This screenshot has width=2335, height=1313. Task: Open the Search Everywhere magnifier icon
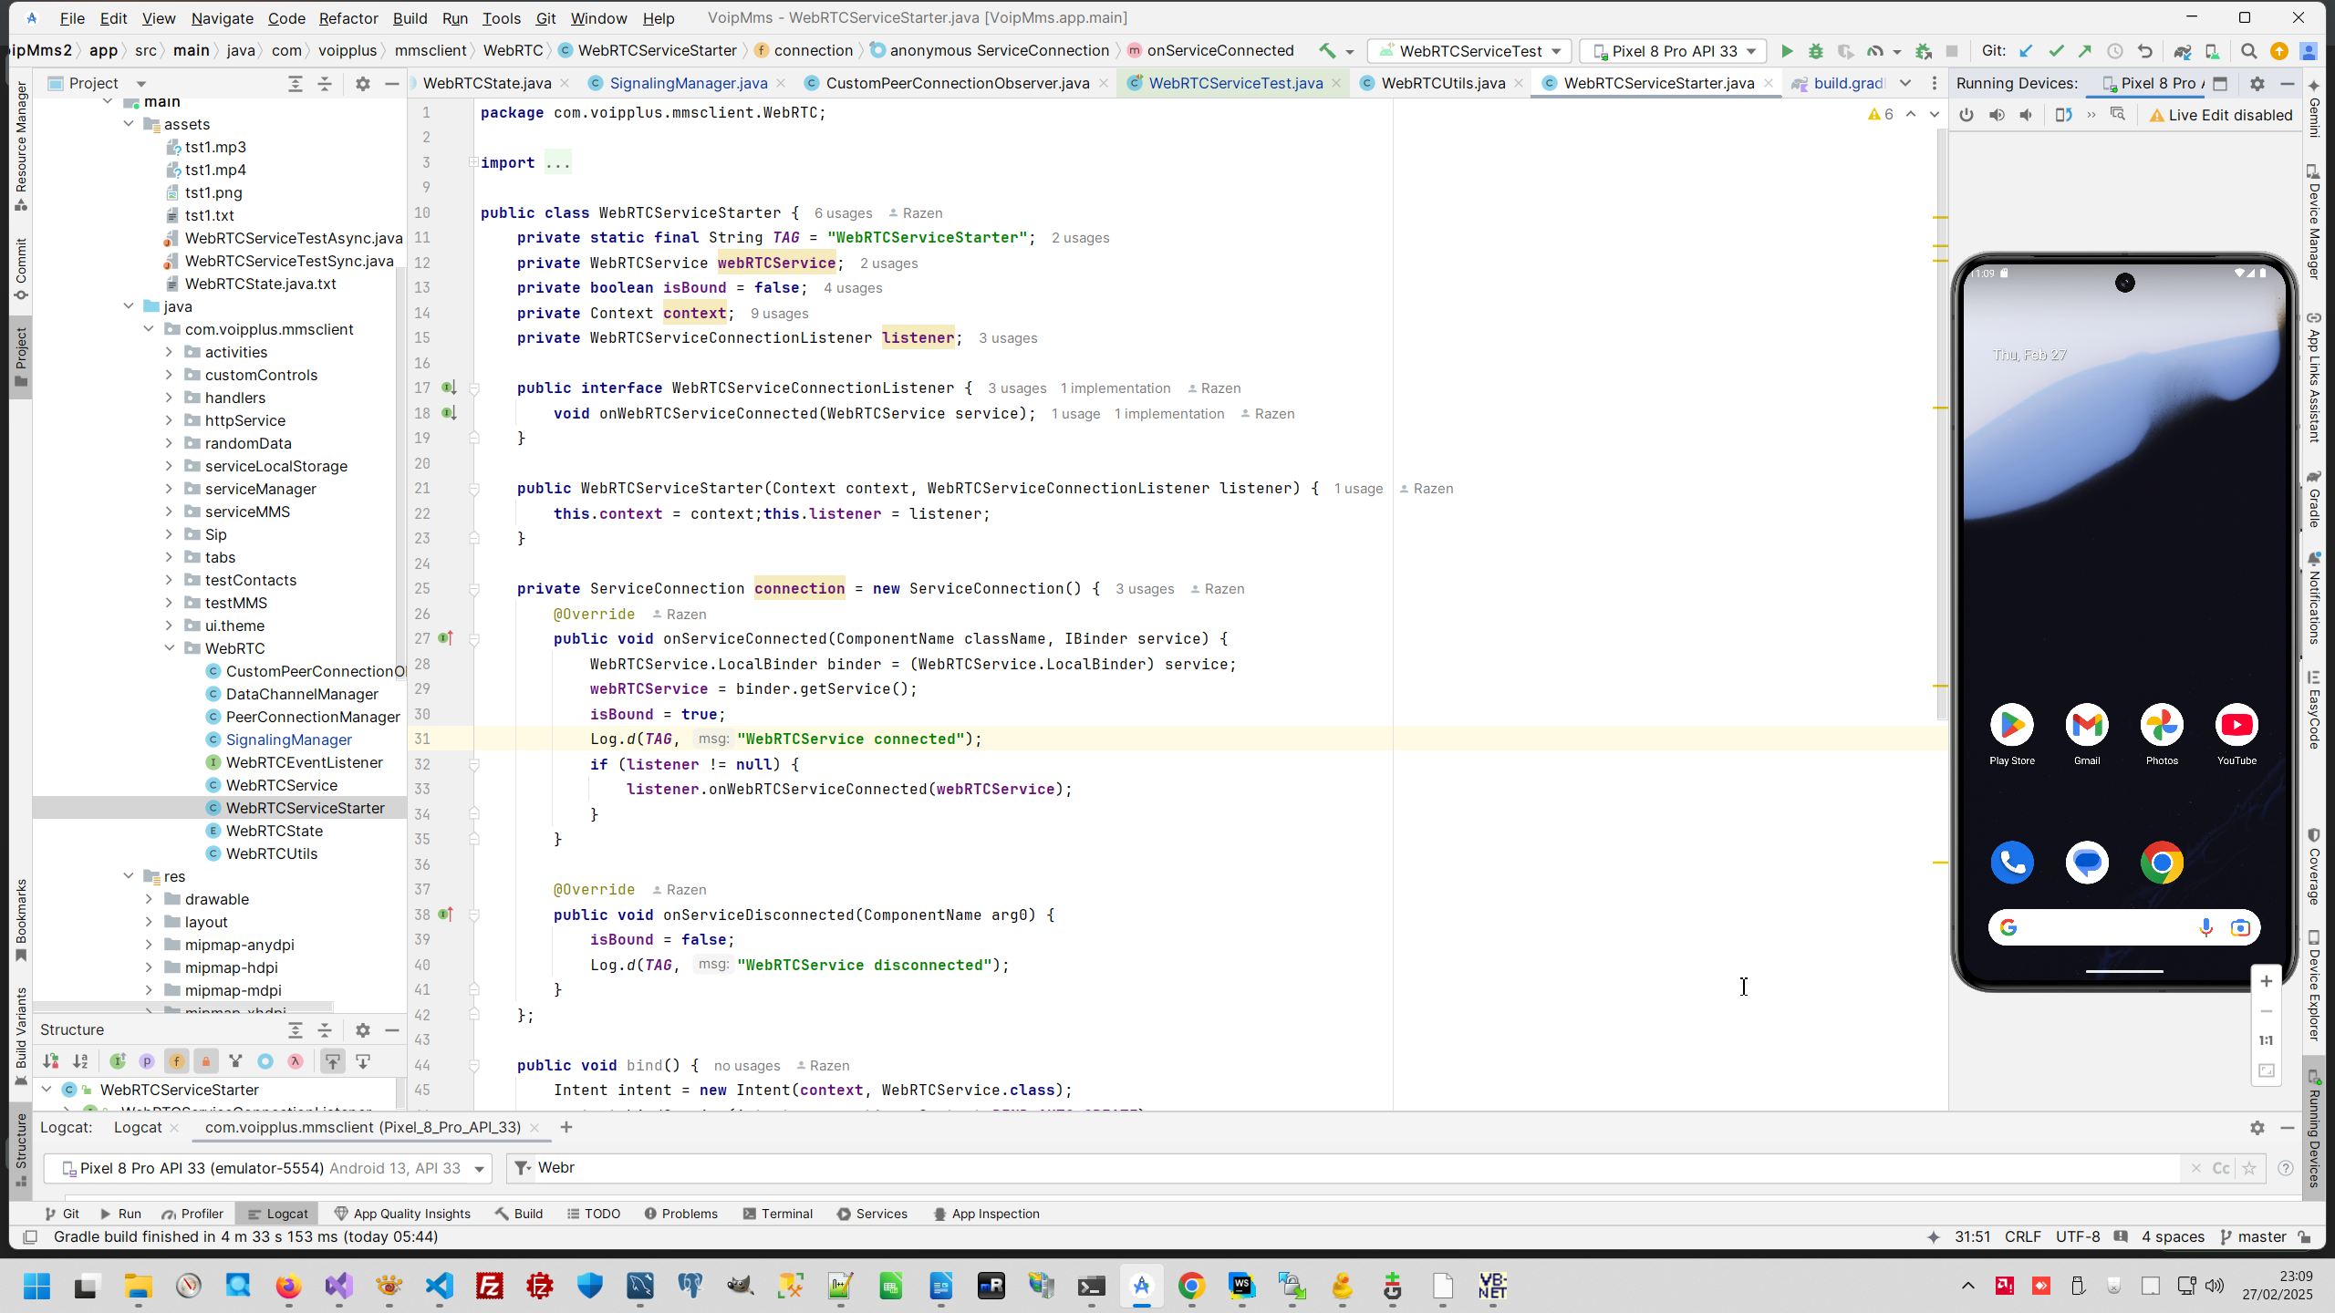pos(2249,51)
